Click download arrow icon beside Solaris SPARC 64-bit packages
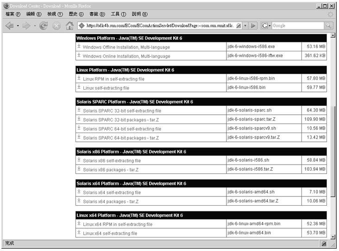 pyautogui.click(x=79, y=137)
